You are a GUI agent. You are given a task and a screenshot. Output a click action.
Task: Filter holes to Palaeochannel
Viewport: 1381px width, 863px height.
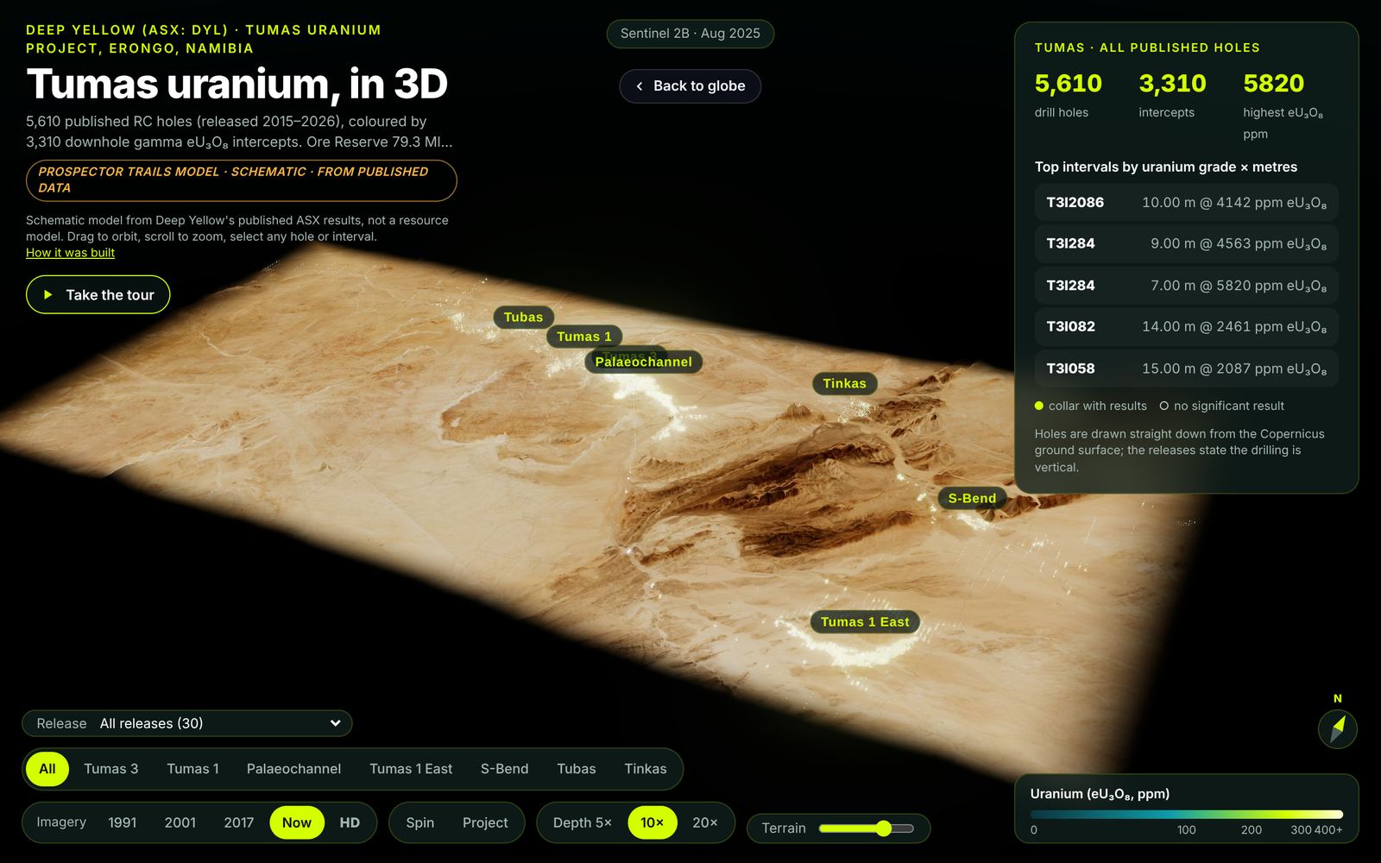point(293,769)
